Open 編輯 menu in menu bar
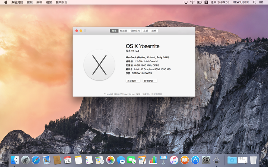 (39, 2)
